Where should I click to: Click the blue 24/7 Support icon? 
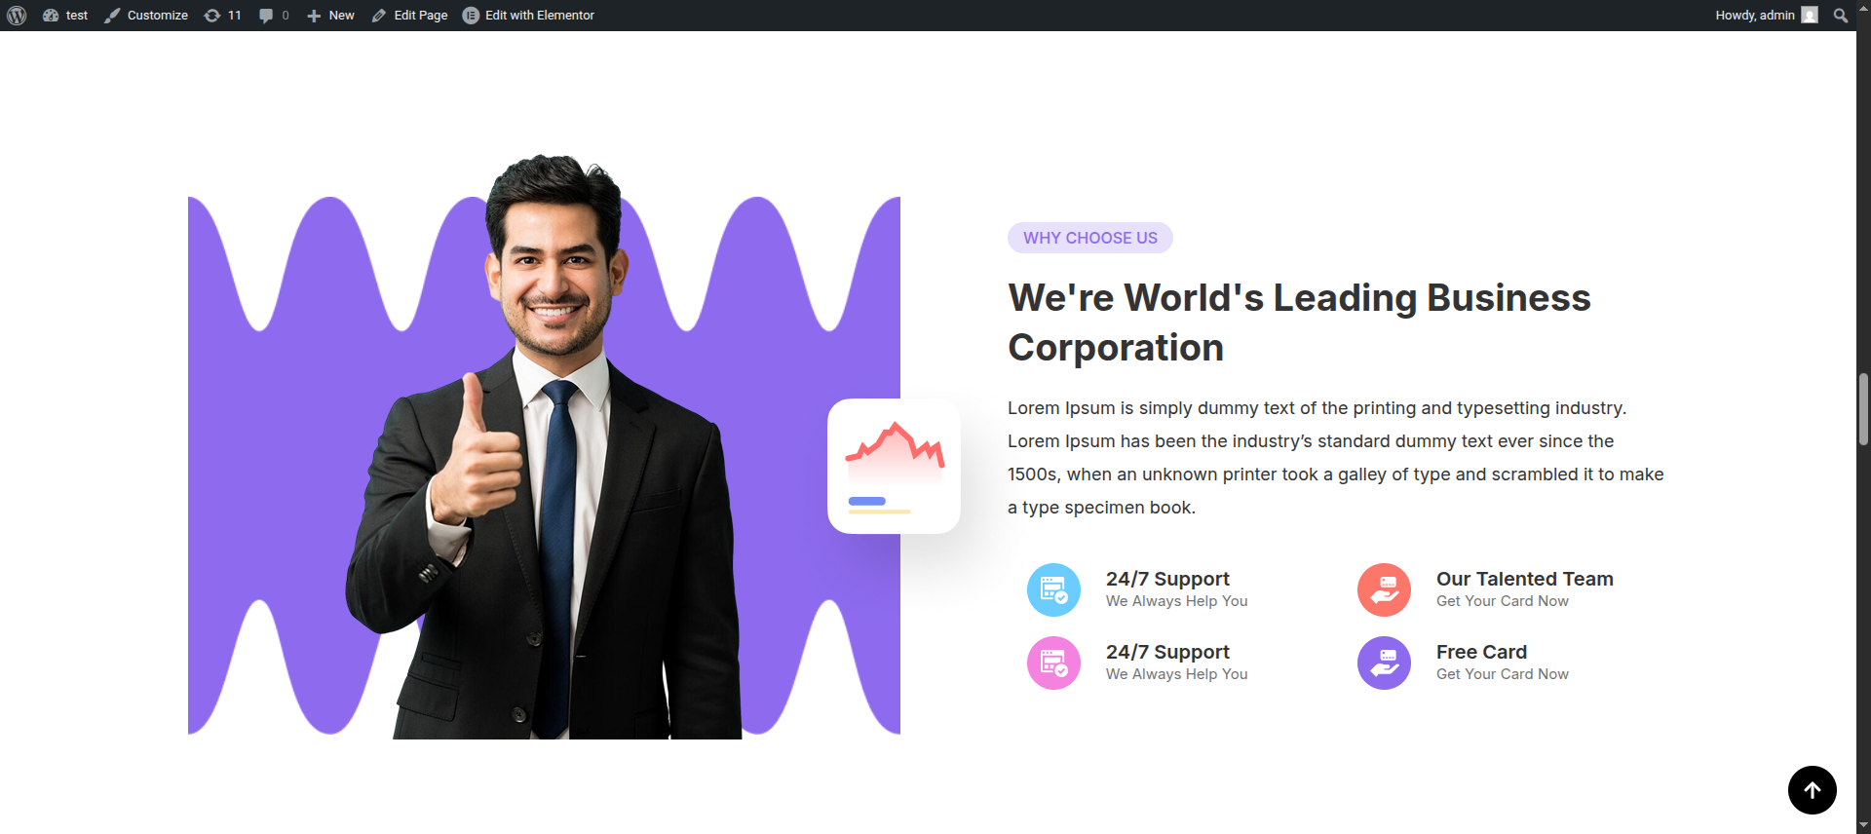coord(1053,589)
